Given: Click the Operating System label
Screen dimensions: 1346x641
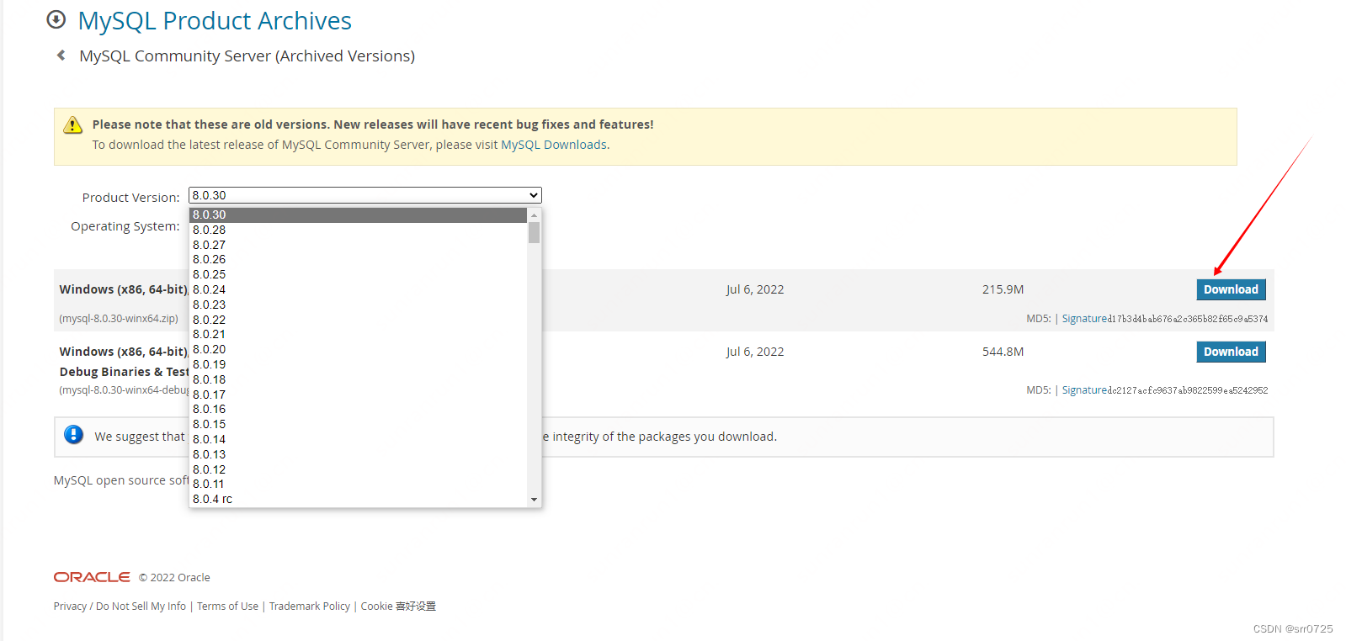Looking at the screenshot, I should (x=125, y=226).
